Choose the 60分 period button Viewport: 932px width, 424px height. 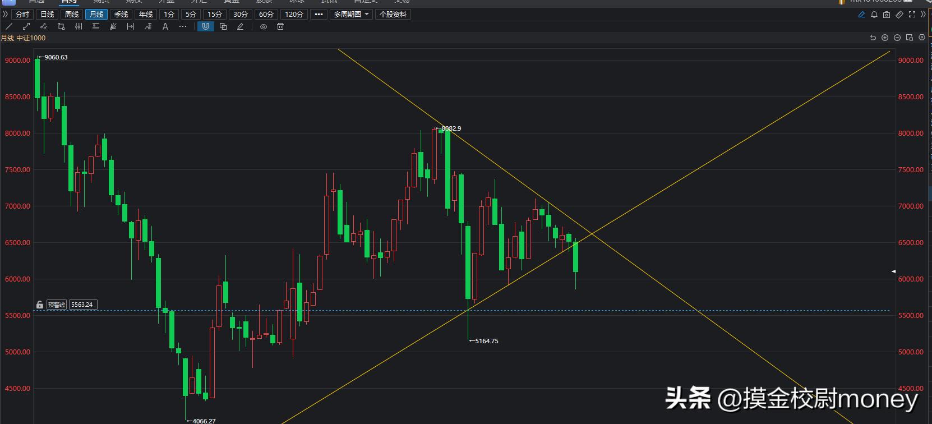(266, 14)
